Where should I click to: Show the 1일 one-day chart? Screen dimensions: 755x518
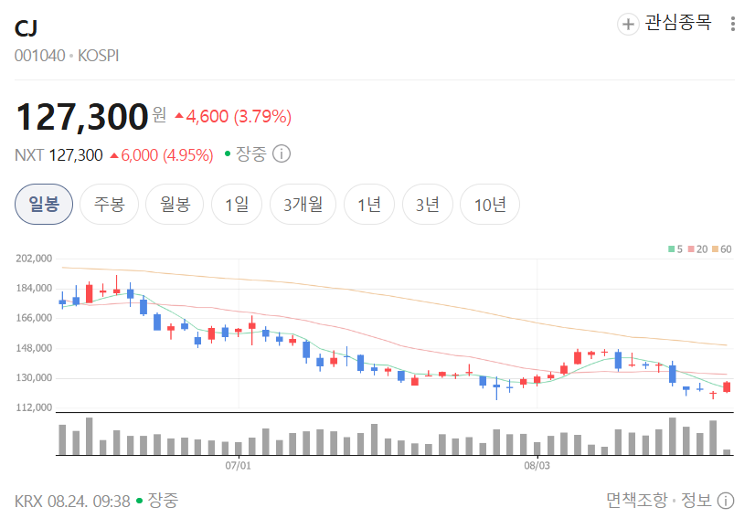[x=237, y=204]
